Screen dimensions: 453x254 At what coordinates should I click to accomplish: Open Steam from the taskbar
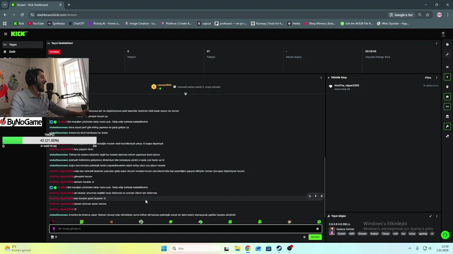click(279, 248)
